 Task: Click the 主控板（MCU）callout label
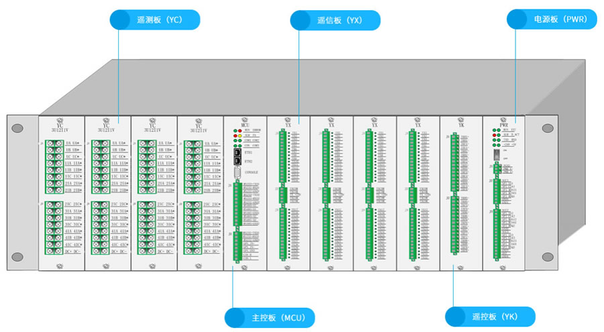[x=270, y=318]
